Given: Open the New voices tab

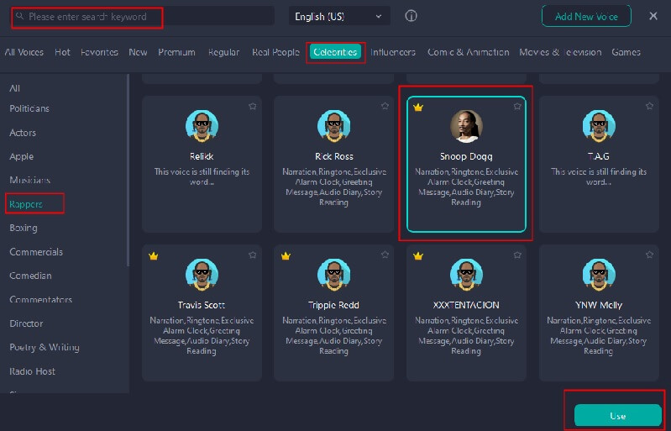Looking at the screenshot, I should (138, 52).
